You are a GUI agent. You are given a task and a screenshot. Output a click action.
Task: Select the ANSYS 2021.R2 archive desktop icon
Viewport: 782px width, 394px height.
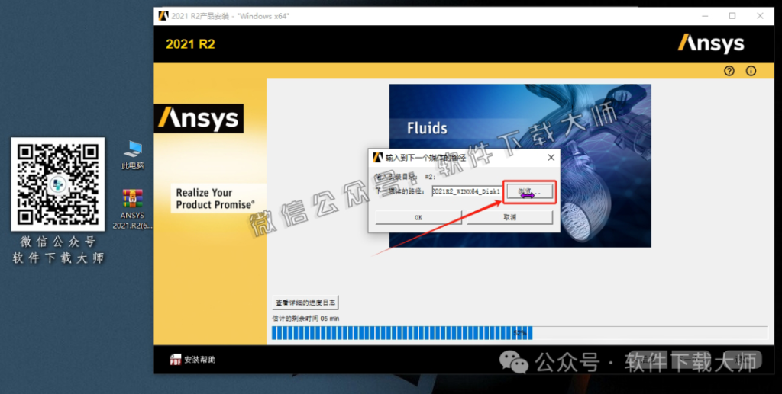coord(133,209)
